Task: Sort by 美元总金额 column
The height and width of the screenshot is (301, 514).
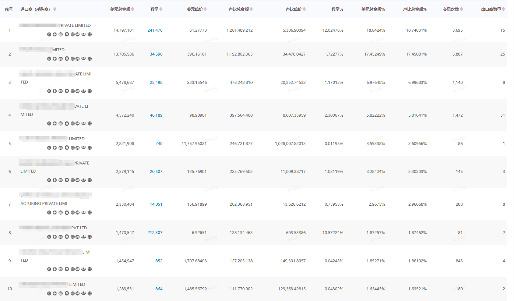Action: [x=133, y=9]
